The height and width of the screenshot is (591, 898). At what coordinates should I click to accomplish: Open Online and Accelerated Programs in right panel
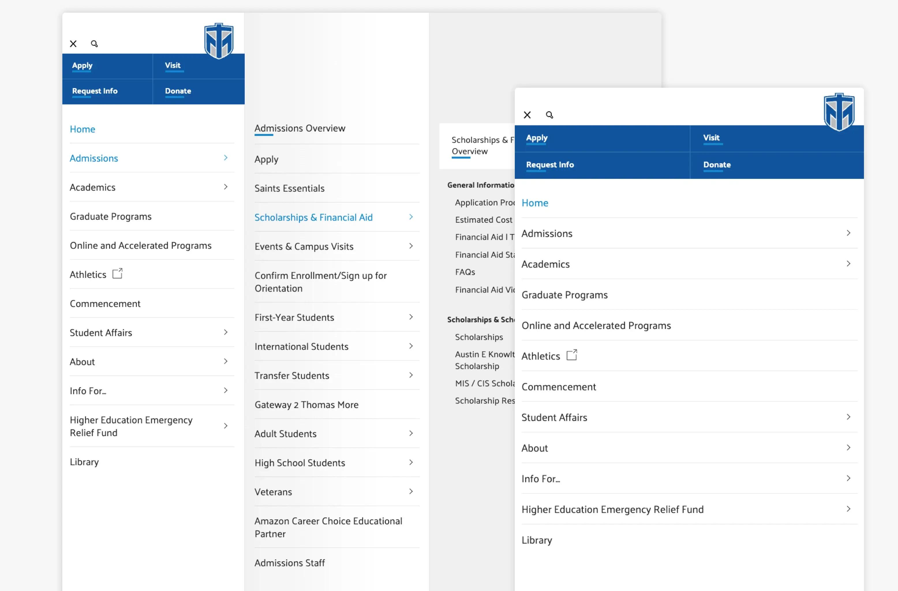596,325
